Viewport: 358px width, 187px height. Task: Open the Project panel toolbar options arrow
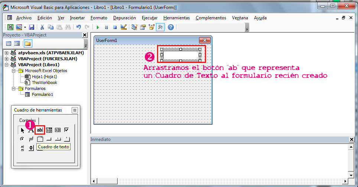tap(86, 43)
